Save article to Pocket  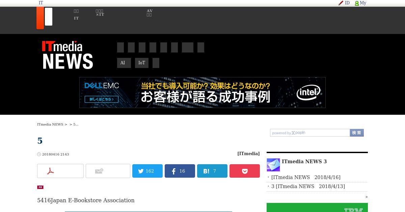click(245, 171)
